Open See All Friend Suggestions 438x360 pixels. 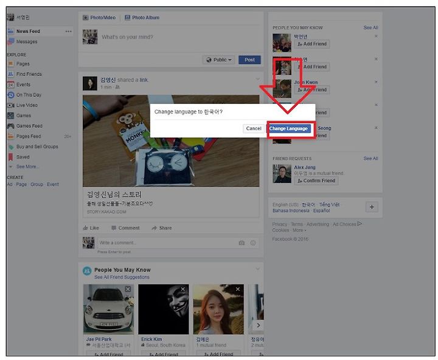(122, 277)
